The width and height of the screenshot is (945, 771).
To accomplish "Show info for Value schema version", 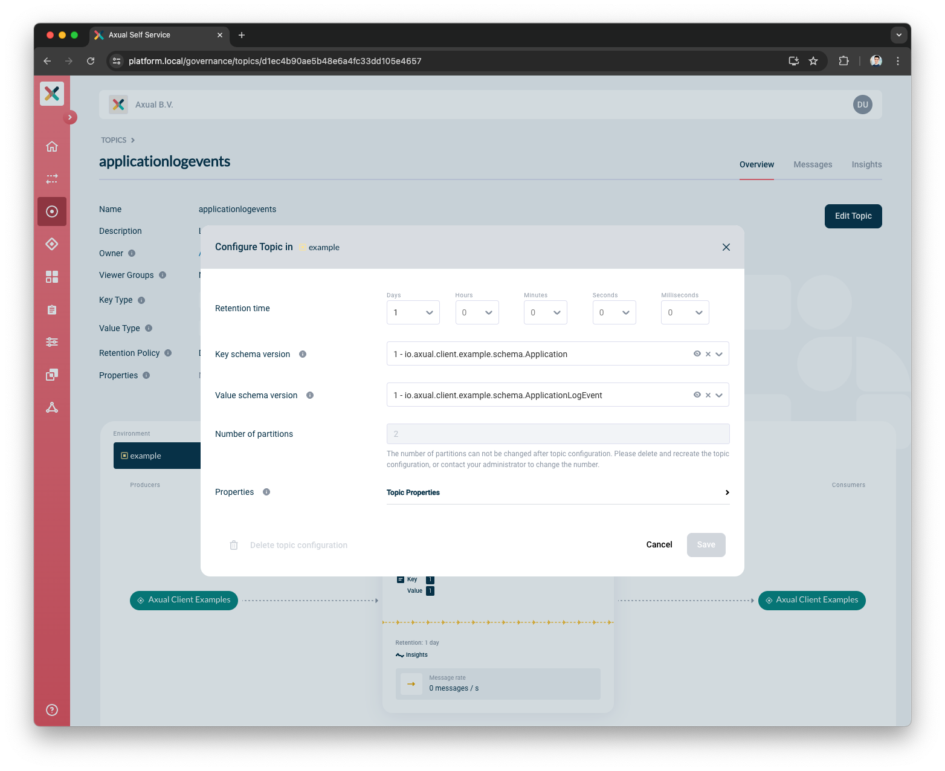I will pos(310,395).
